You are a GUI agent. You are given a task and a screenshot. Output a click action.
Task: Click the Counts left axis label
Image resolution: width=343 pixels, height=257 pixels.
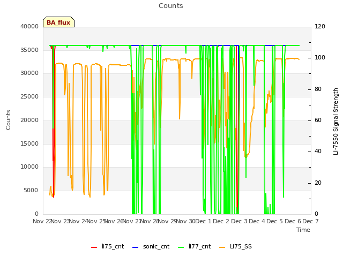pyautogui.click(x=8, y=120)
